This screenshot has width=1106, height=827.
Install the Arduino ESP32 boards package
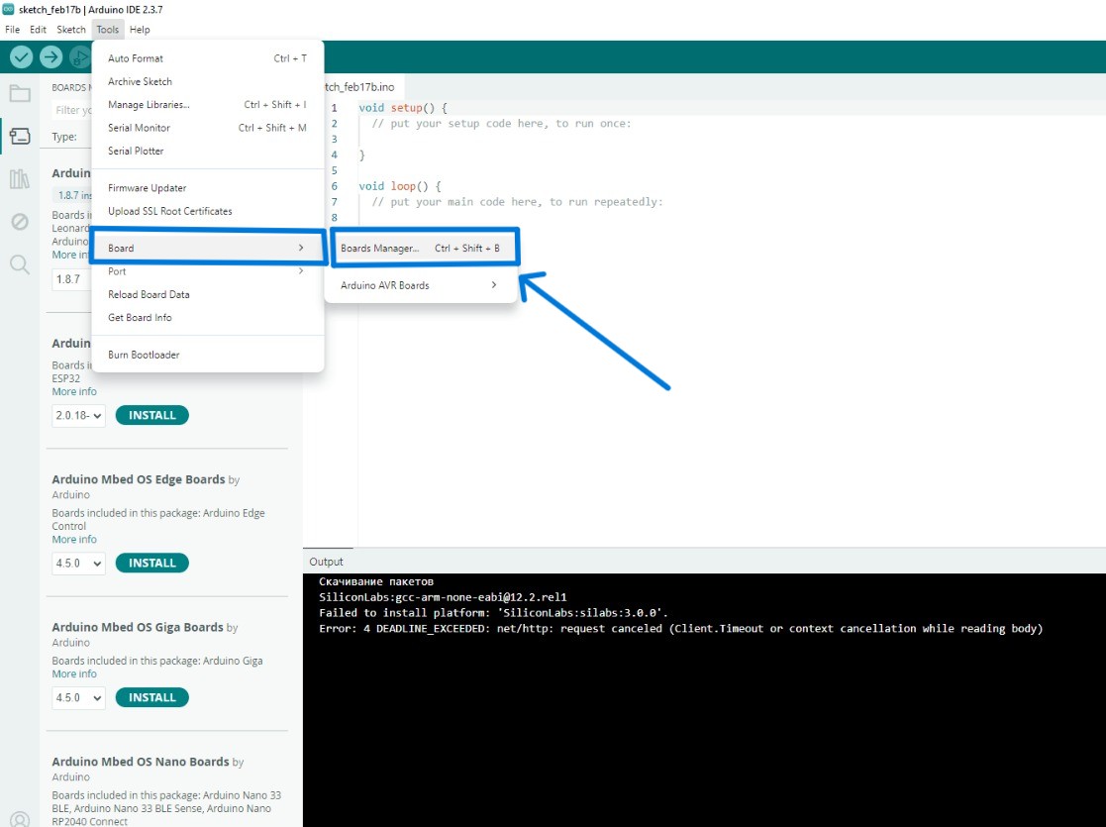tap(151, 415)
